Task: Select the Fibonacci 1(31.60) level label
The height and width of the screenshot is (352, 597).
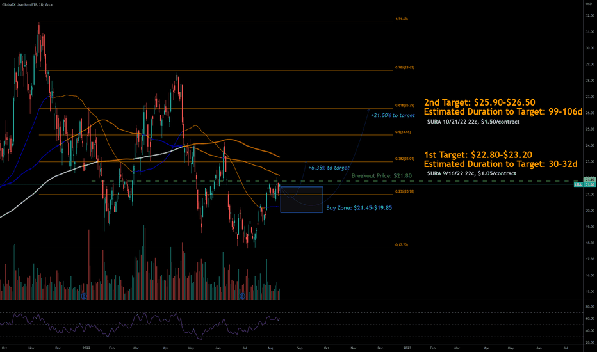Action: tap(401, 19)
